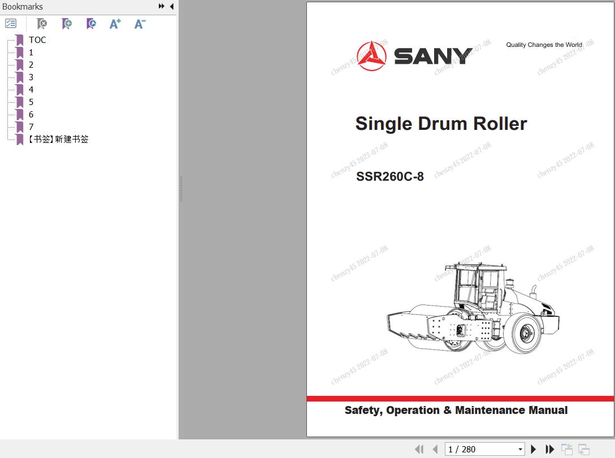The height and width of the screenshot is (458, 615).
Task: Open bookmark 3
Action: [31, 77]
